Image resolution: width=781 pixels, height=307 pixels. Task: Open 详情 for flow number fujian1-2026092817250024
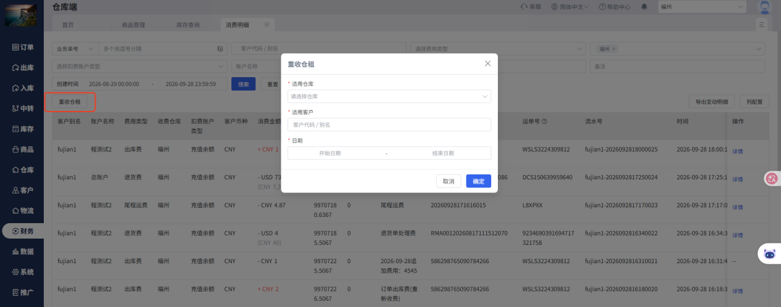coord(738,179)
